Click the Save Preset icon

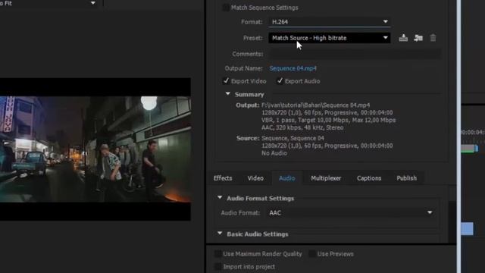tap(403, 38)
